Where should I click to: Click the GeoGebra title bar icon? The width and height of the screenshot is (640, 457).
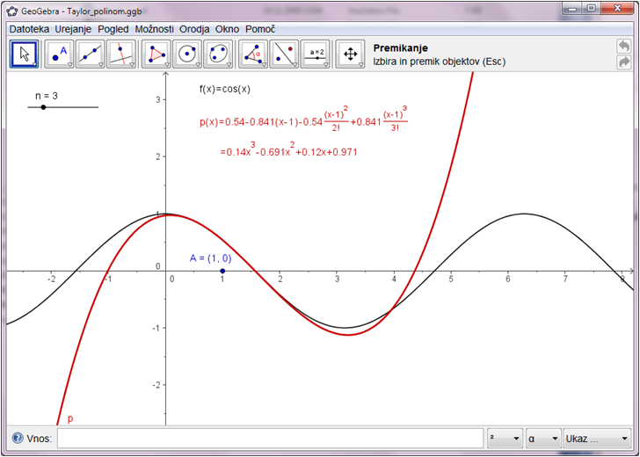12,11
